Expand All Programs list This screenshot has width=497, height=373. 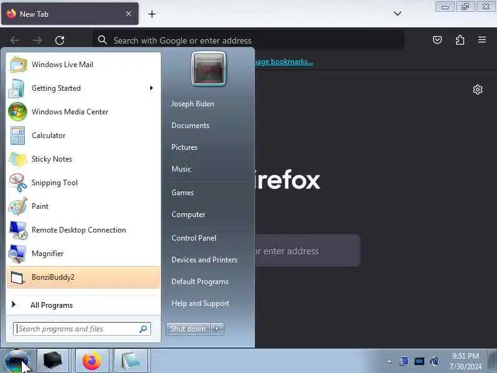52,305
